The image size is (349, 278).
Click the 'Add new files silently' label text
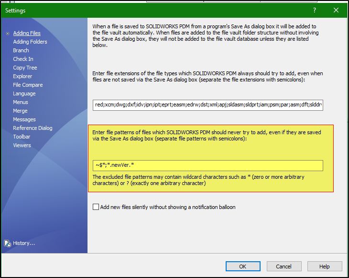[x=168, y=207]
